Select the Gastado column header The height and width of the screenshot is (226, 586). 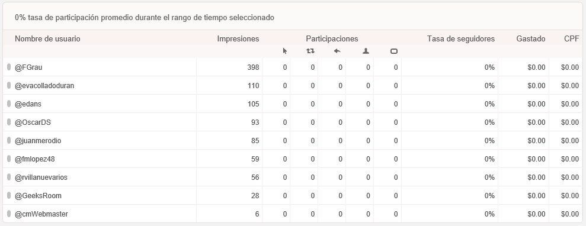pyautogui.click(x=531, y=39)
